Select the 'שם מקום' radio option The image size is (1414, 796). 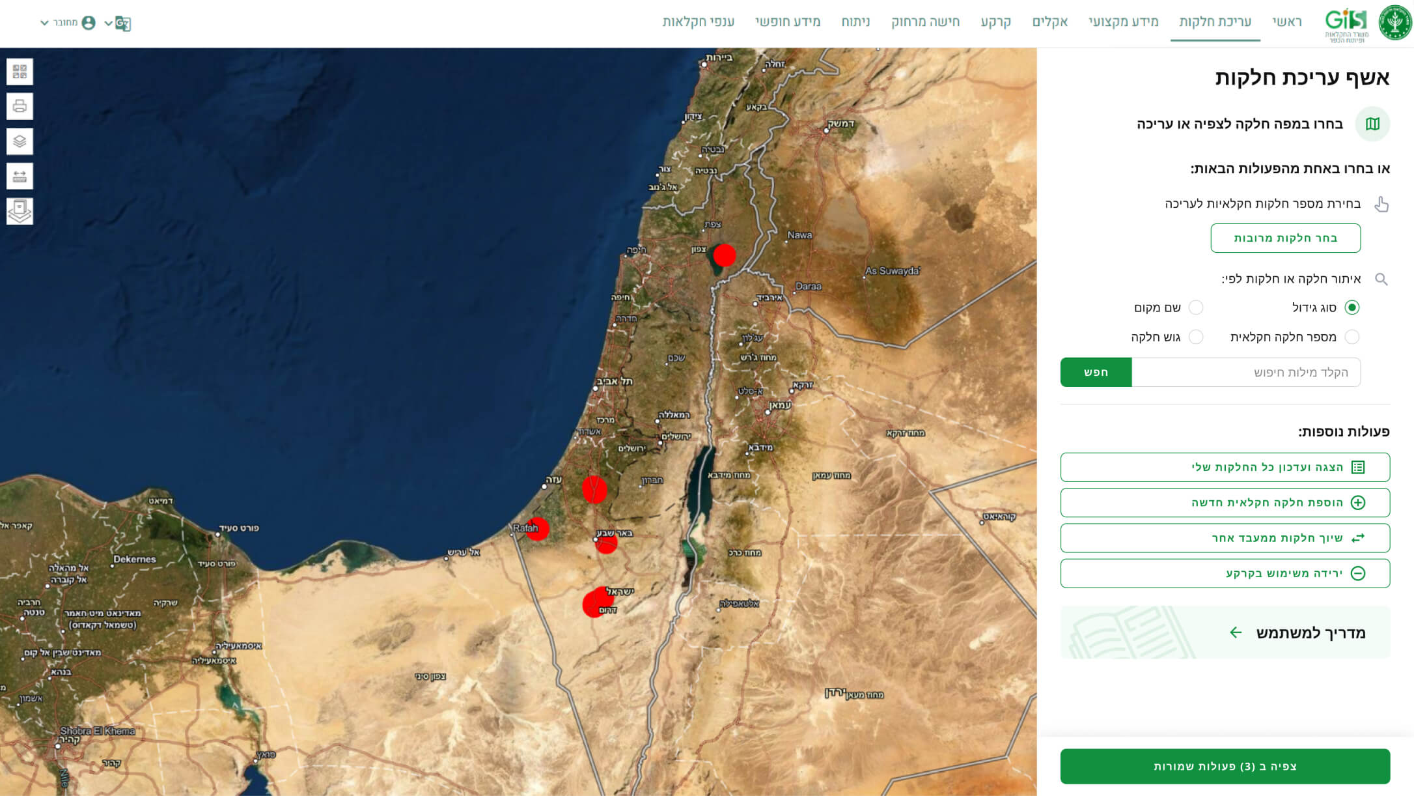pyautogui.click(x=1196, y=307)
